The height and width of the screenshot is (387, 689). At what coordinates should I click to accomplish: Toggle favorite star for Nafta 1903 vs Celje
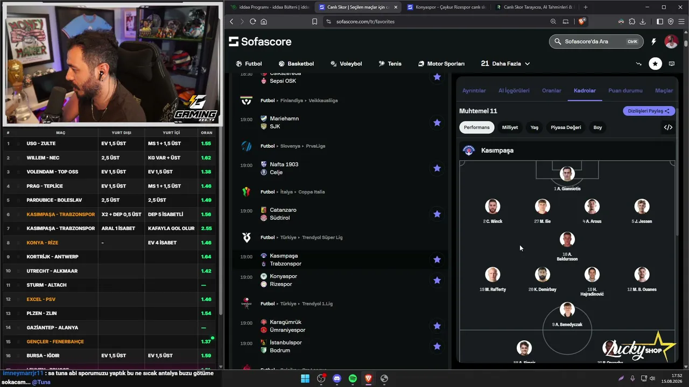pyautogui.click(x=437, y=168)
